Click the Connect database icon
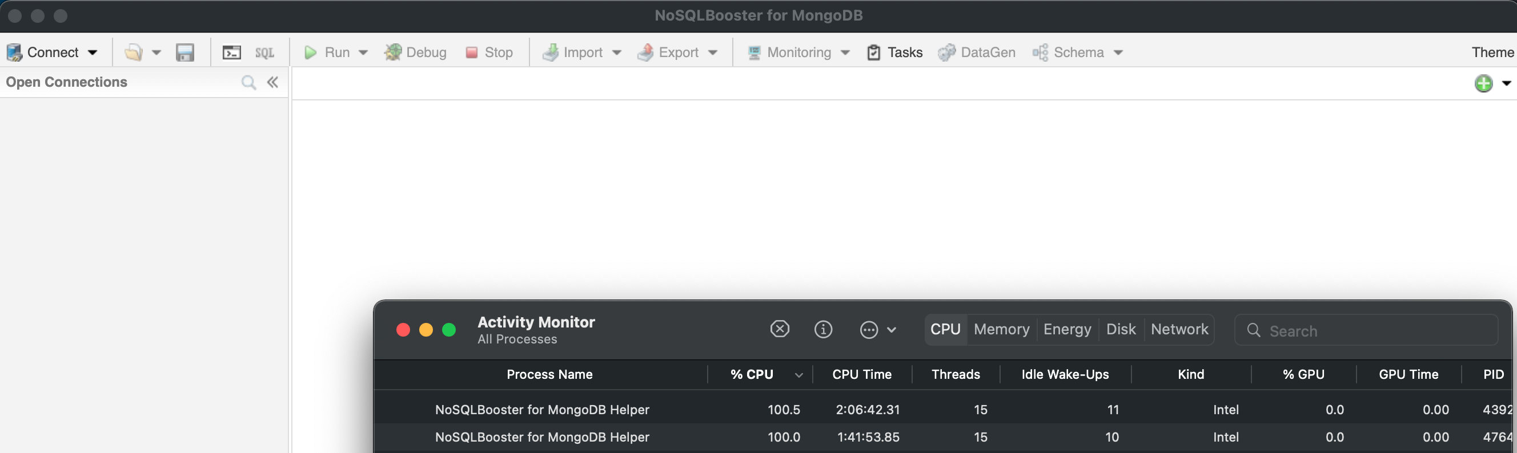This screenshot has width=1517, height=453. click(15, 52)
